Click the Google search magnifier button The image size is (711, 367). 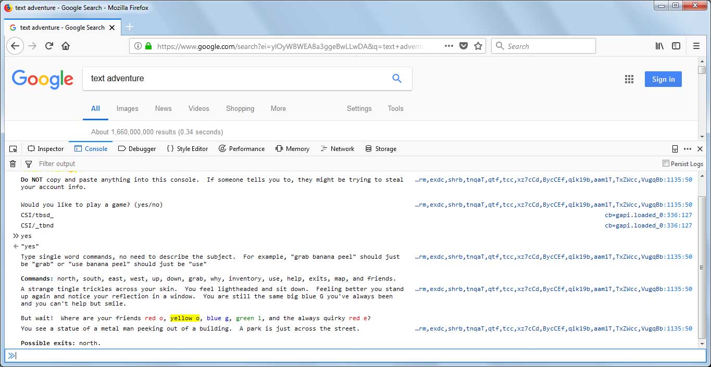coord(397,78)
